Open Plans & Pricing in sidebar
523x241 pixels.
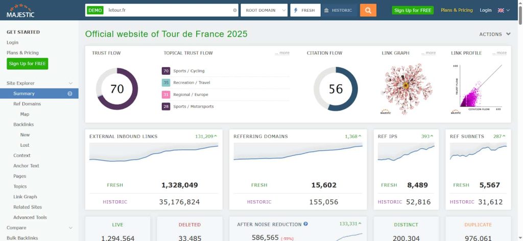pyautogui.click(x=22, y=53)
